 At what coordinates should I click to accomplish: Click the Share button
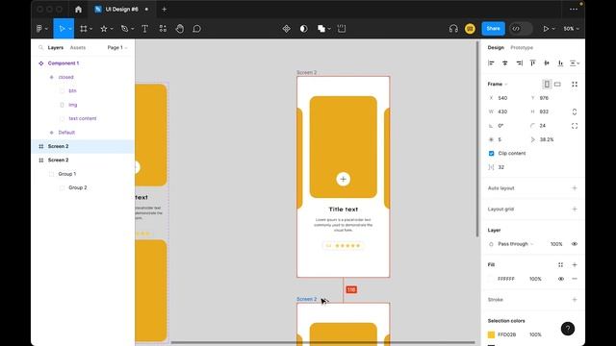[x=493, y=29]
